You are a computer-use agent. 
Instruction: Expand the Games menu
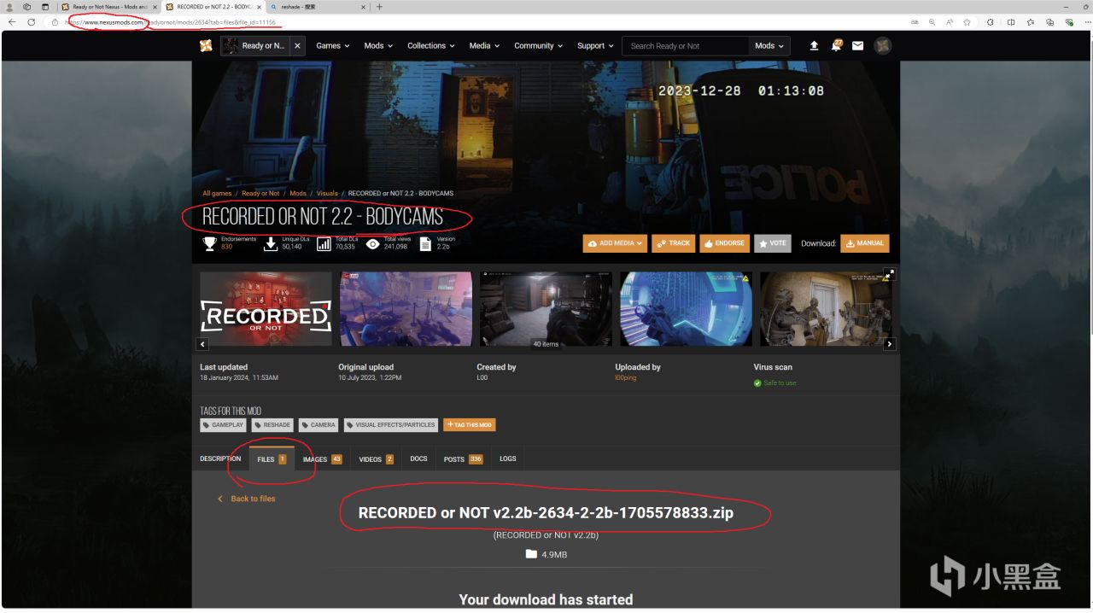point(333,46)
